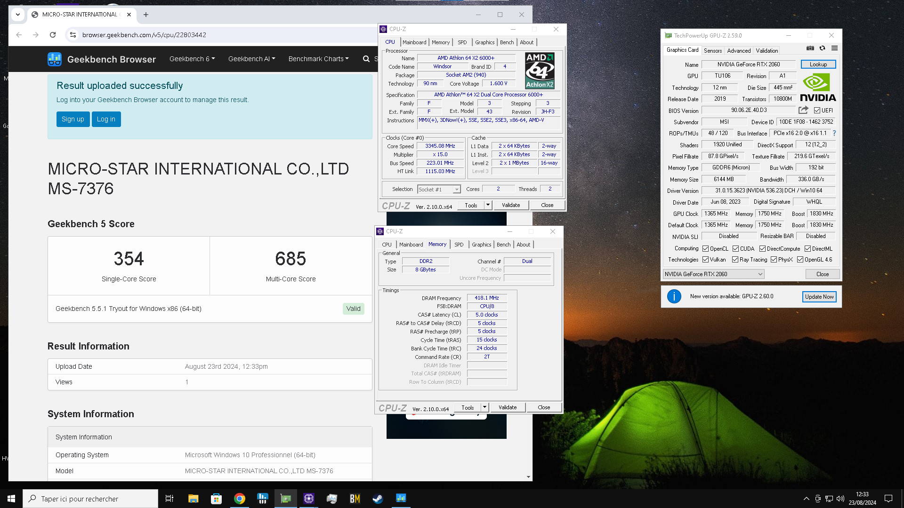Open the CPU-Z taskbar icon
Image resolution: width=904 pixels, height=508 pixels.
[x=308, y=499]
